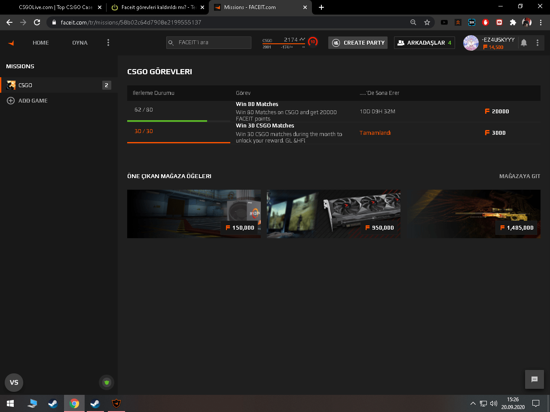Click the YouTube extension icon
The width and height of the screenshot is (550, 412).
pyautogui.click(x=444, y=22)
